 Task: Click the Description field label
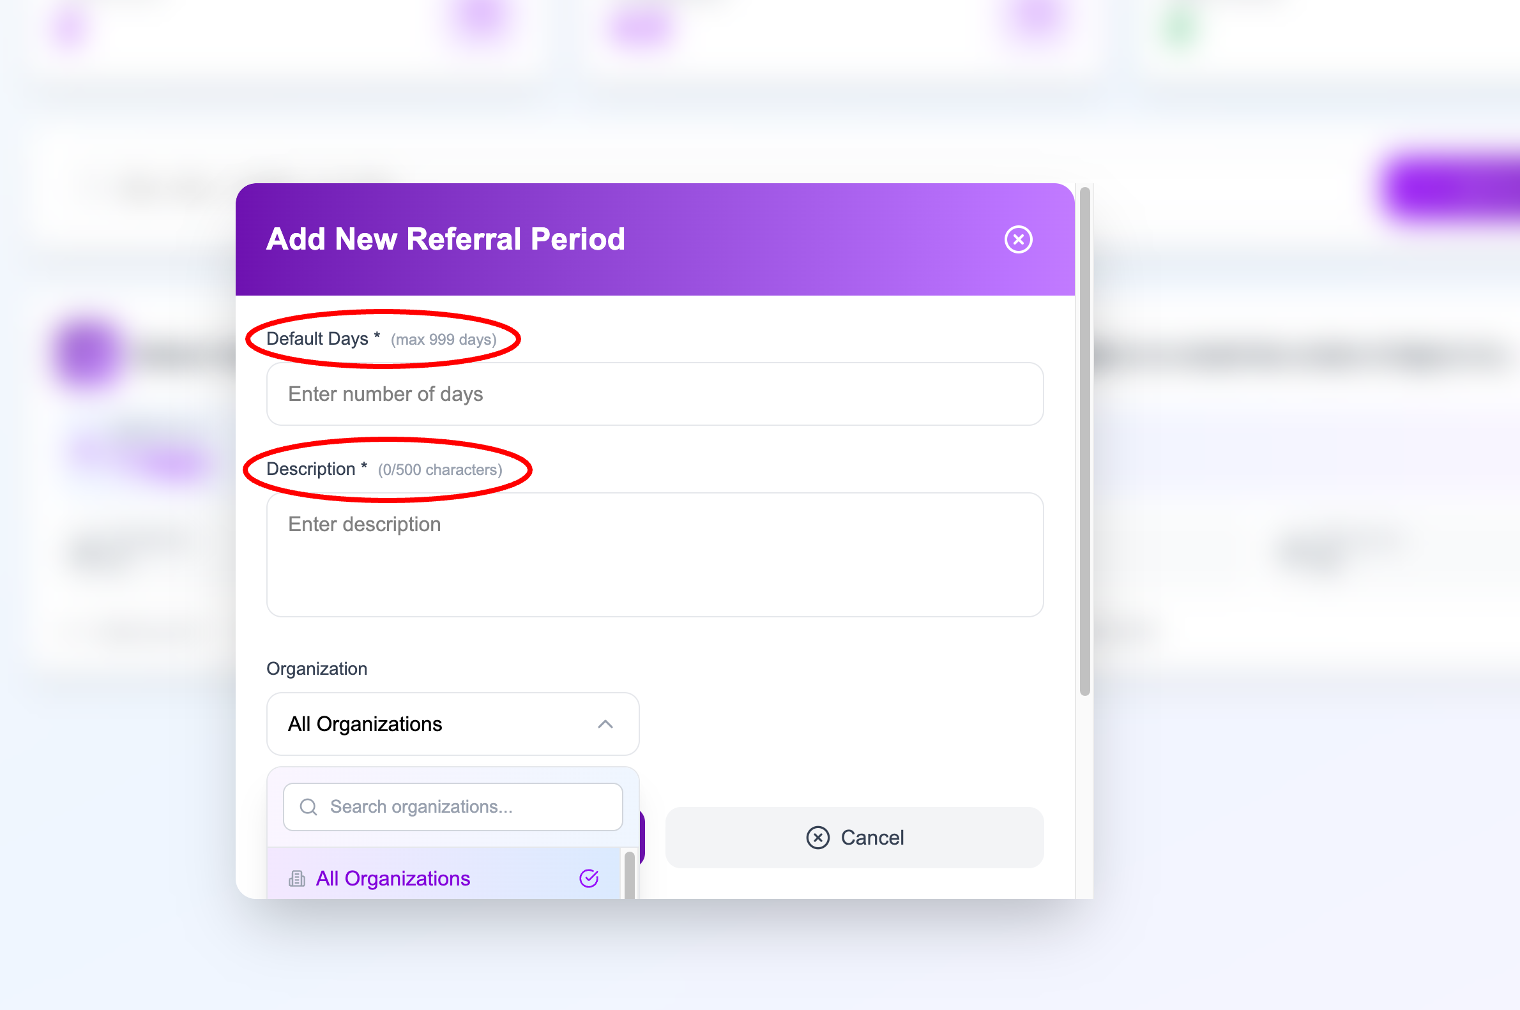point(311,469)
